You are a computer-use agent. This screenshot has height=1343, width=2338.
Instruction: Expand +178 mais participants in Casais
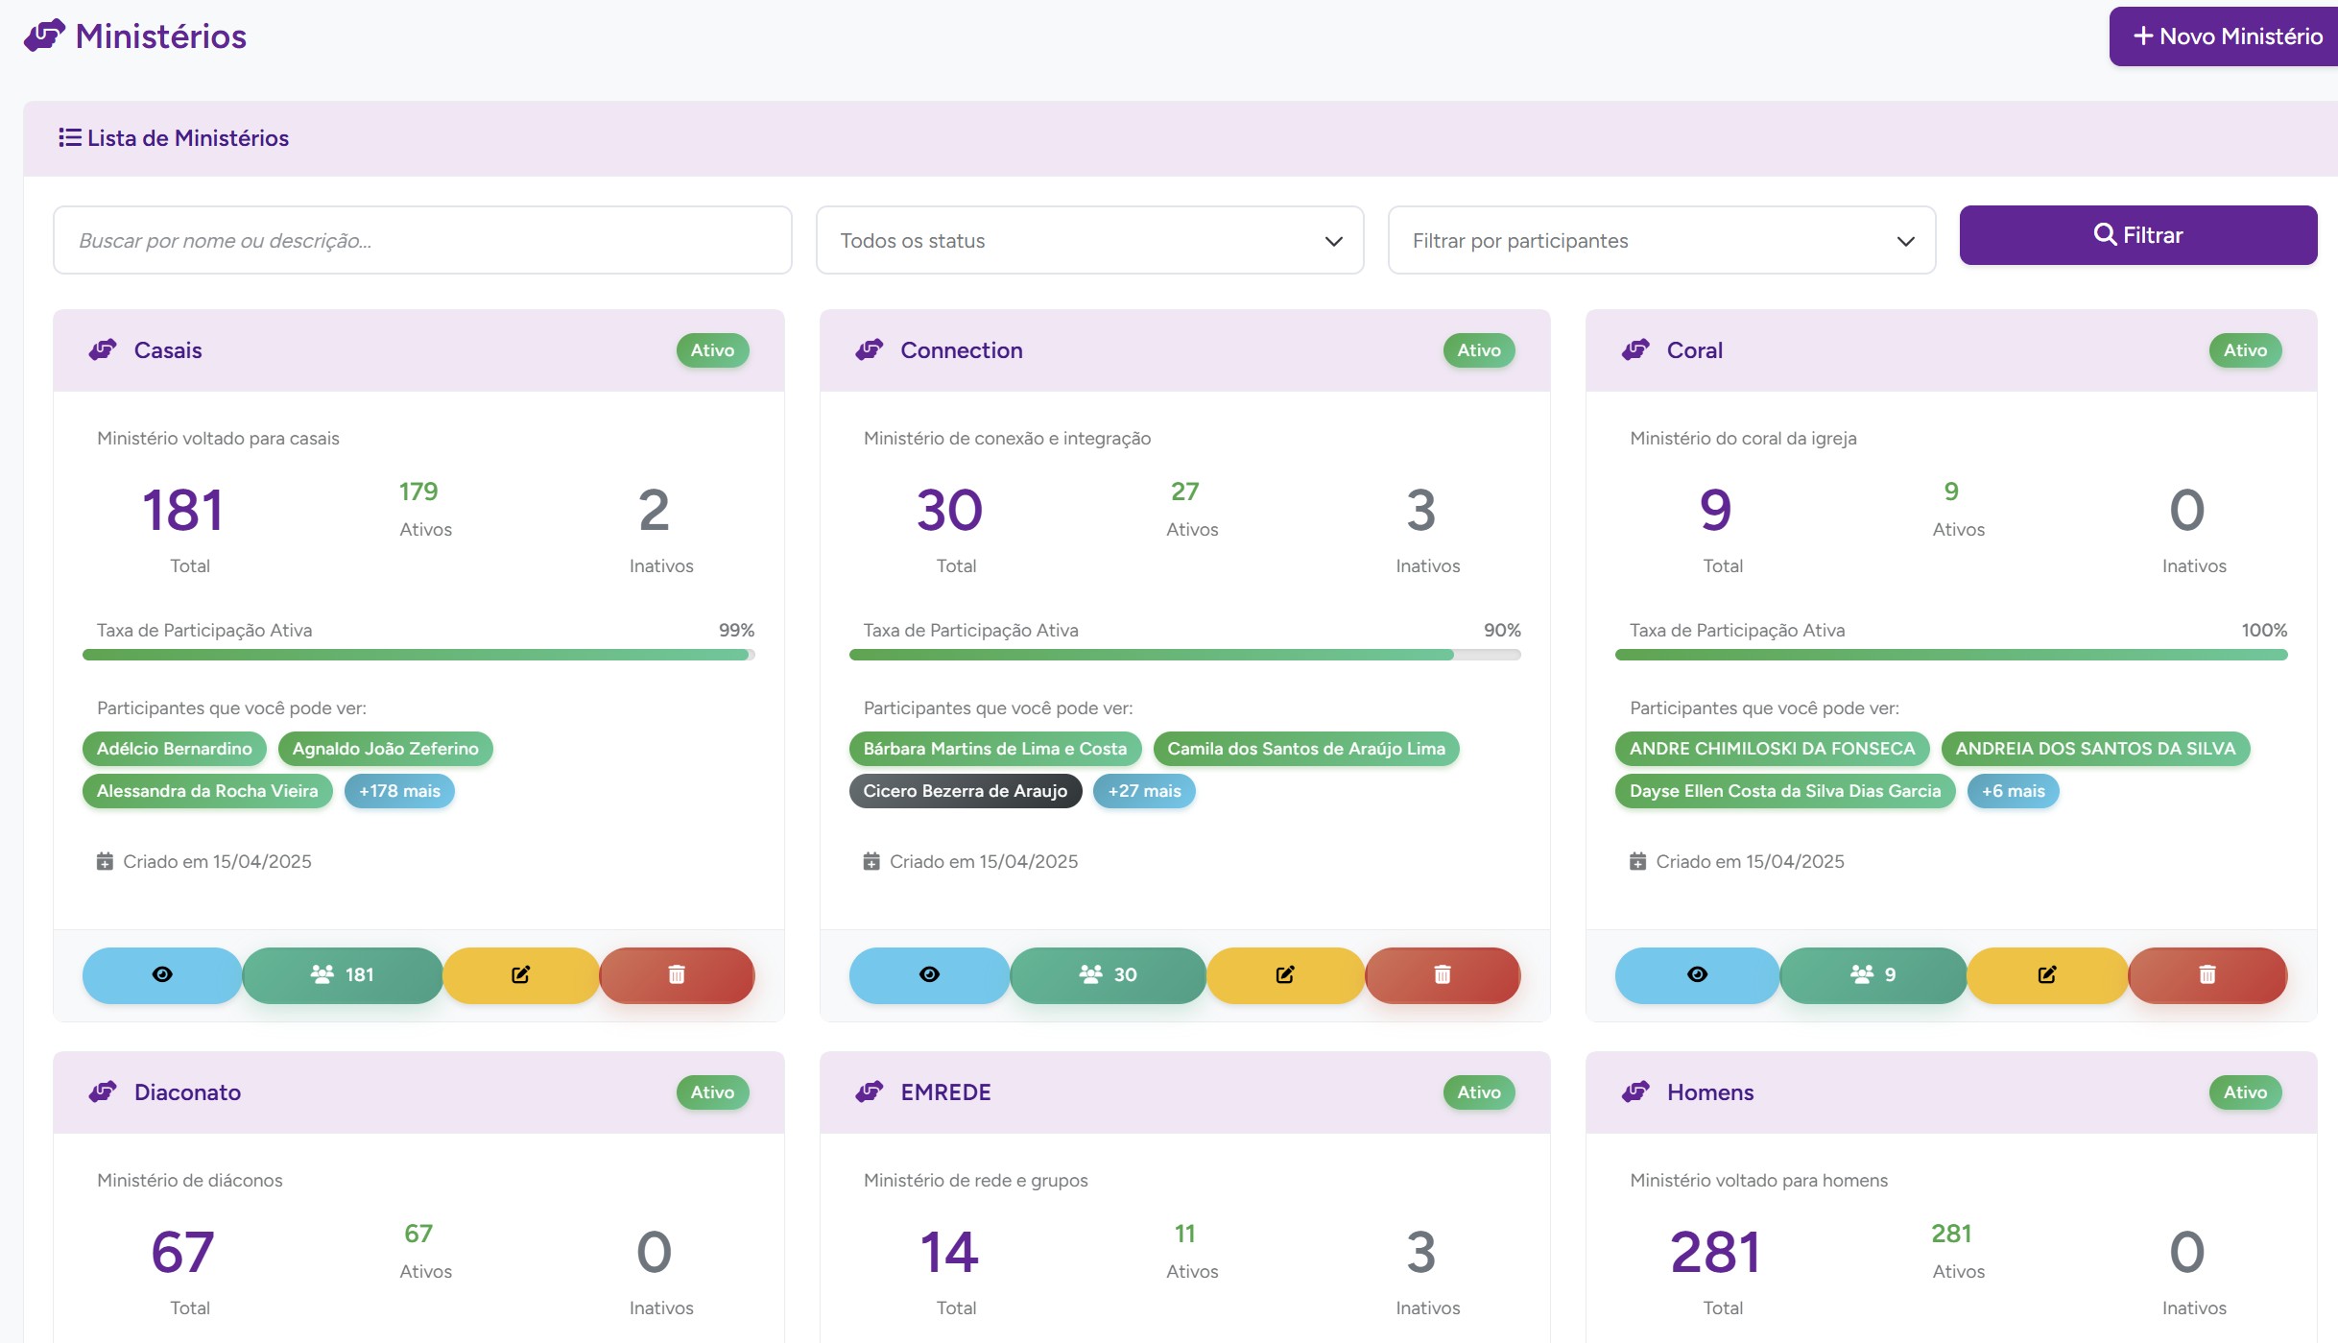pos(399,791)
